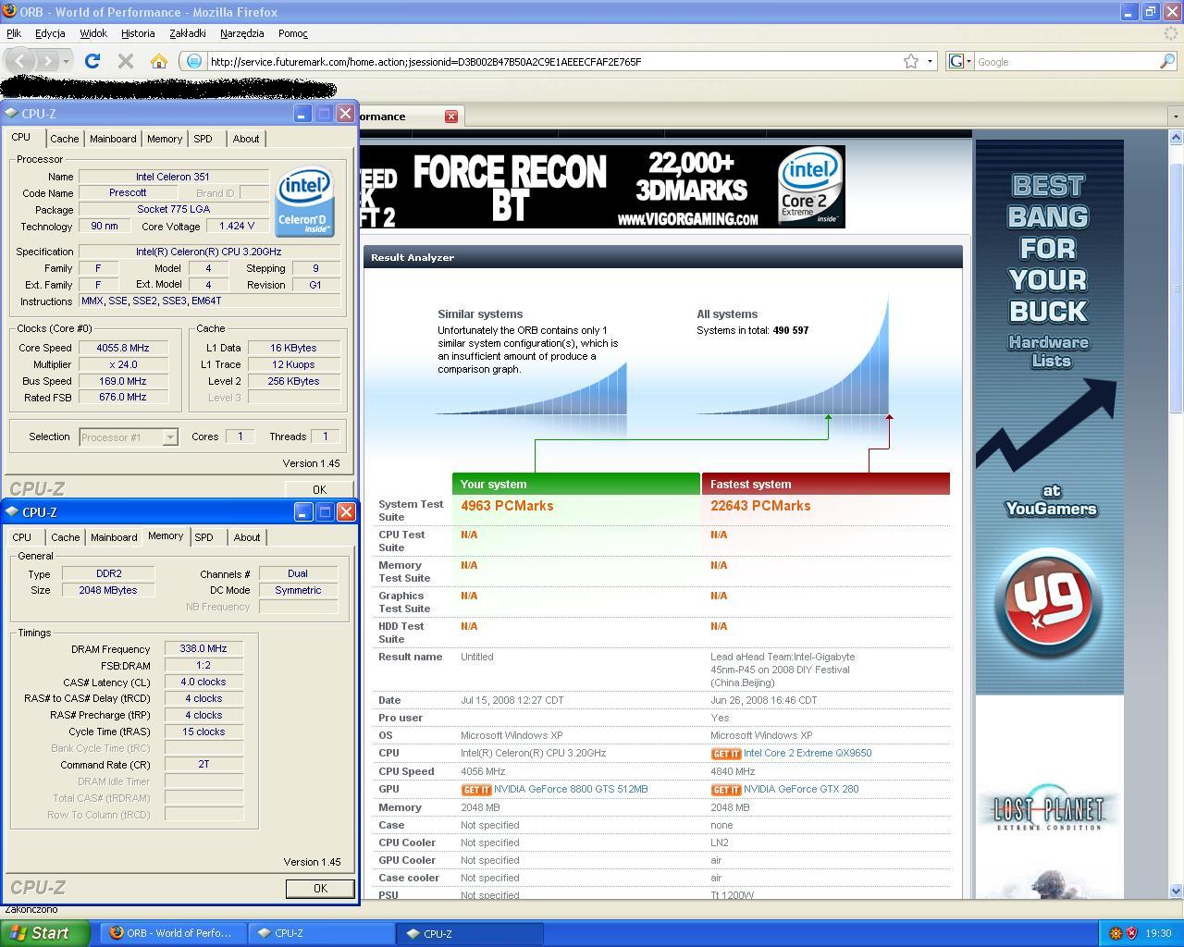Click GET IT badge beside 8800 GTS

click(476, 790)
